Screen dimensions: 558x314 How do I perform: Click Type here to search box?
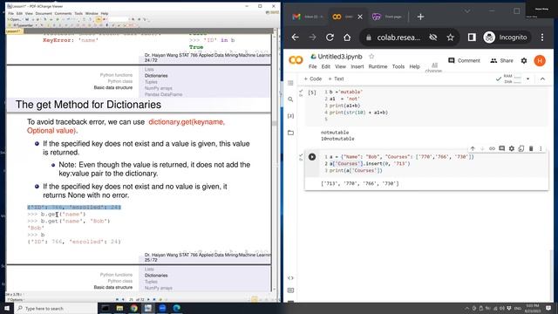(x=56, y=308)
